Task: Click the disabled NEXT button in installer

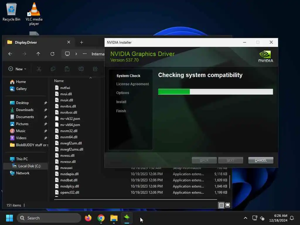Action: pos(231,160)
